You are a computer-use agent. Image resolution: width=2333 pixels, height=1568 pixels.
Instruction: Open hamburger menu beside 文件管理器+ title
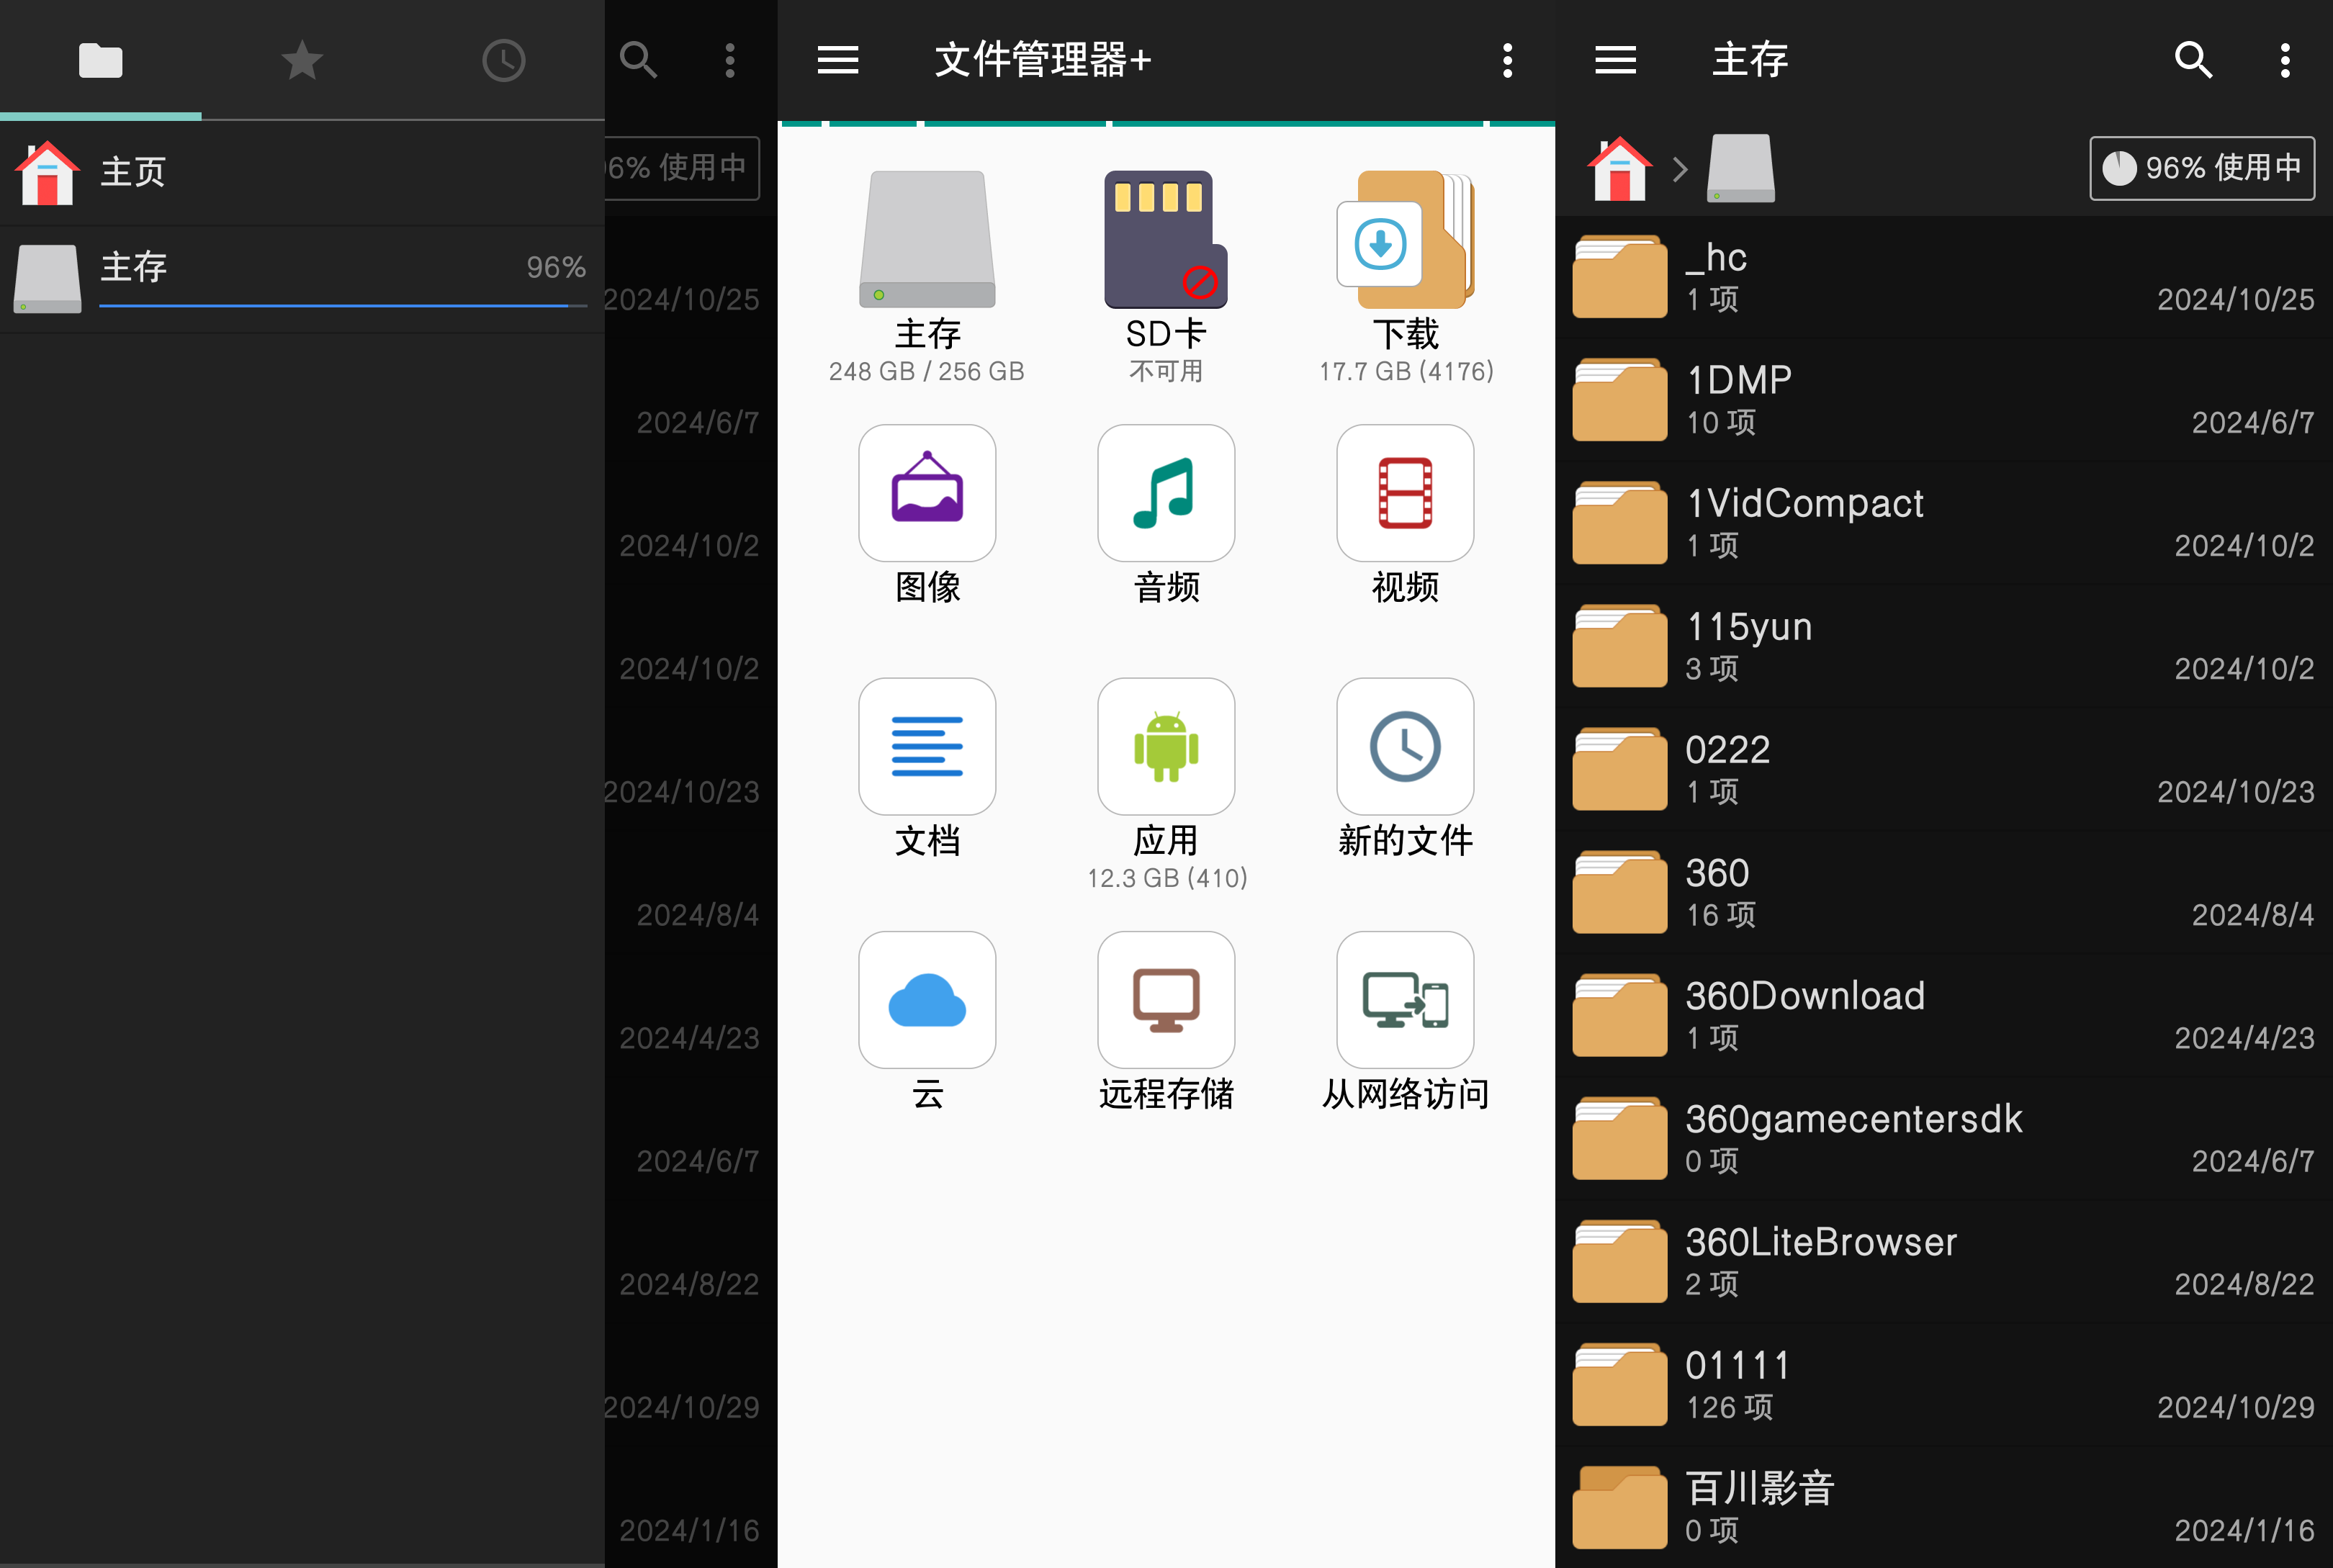(838, 60)
